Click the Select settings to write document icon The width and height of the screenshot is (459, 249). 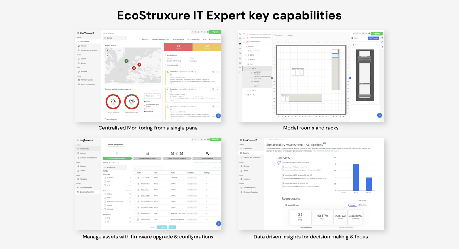(147, 154)
